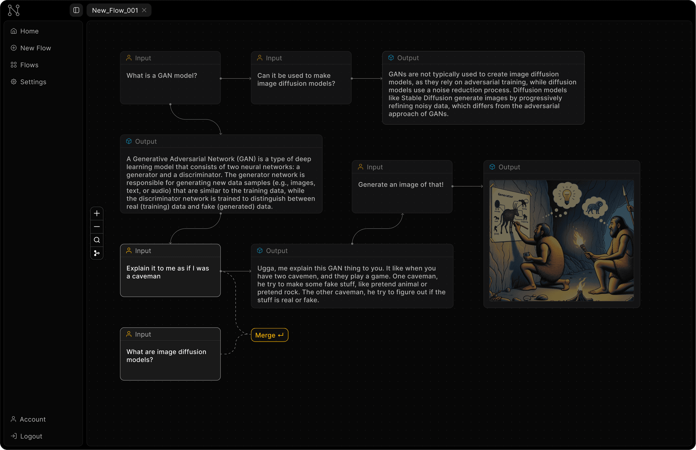Viewport: 696px width, 450px height.
Task: Click the New Flow plus icon
Action: coord(14,48)
